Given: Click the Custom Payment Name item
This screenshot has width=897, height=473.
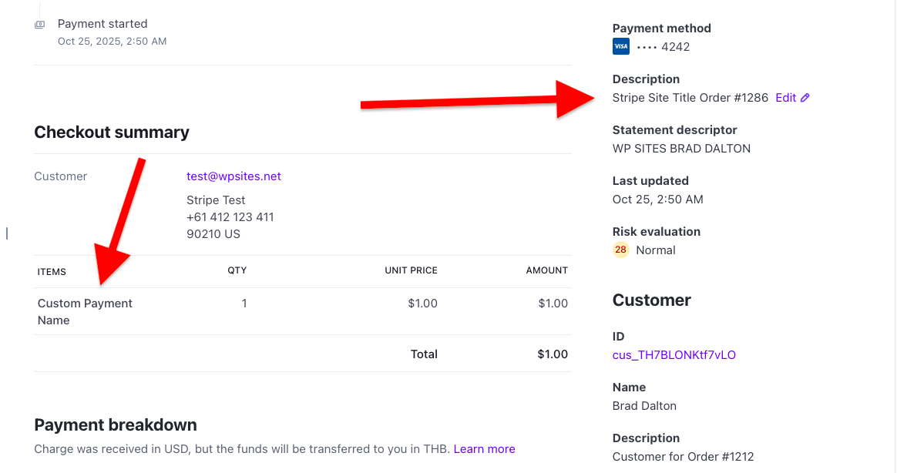Looking at the screenshot, I should [85, 311].
